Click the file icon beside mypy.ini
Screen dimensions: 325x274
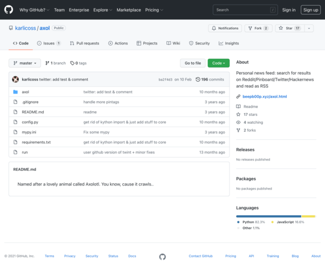(x=15, y=132)
